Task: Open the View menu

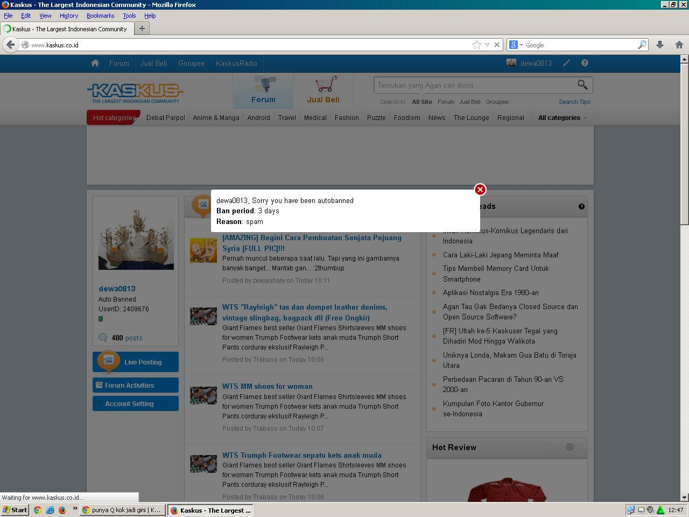Action: 45,16
